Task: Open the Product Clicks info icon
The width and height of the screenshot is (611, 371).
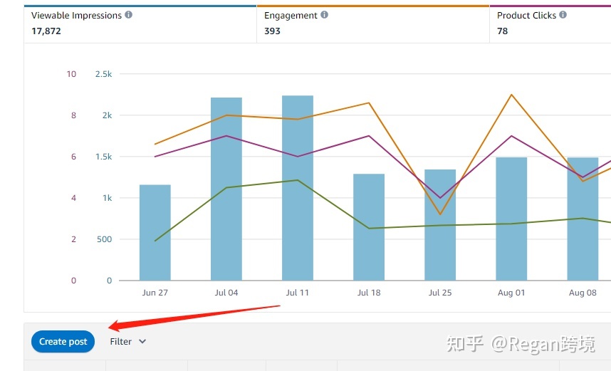Action: pyautogui.click(x=563, y=15)
